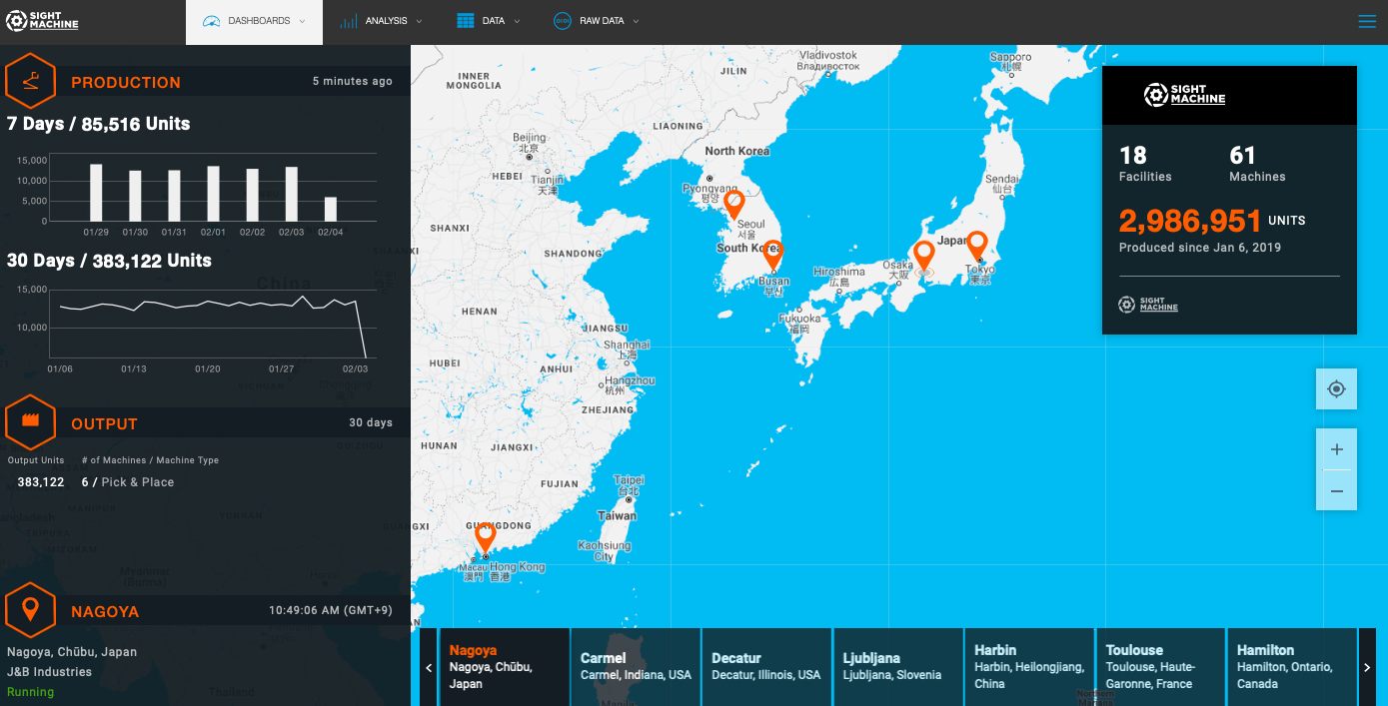Select the Seoul map marker pin
The image size is (1388, 706).
point(734,205)
